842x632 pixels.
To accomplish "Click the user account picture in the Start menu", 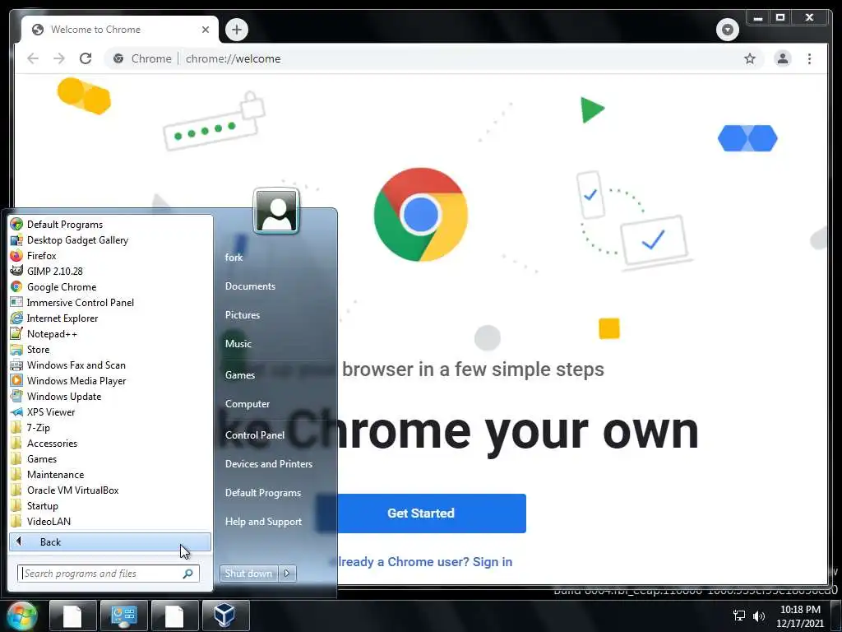I will pos(276,211).
